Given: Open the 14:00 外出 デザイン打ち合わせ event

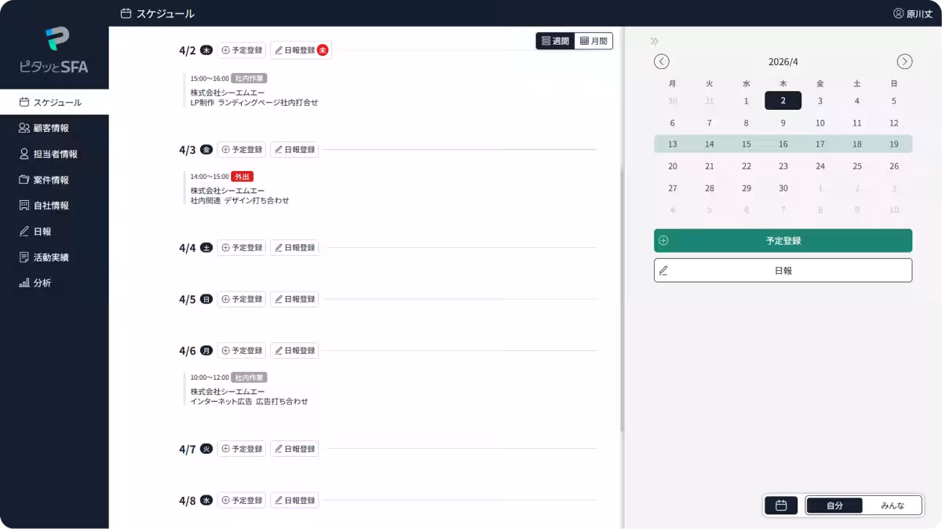Looking at the screenshot, I should [x=239, y=188].
